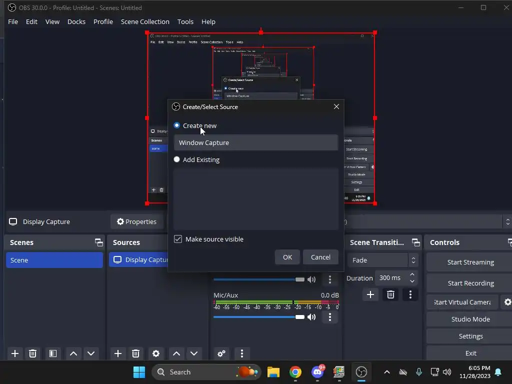Open display selector dropdown arrows at right
The width and height of the screenshot is (512, 384).
(508, 221)
